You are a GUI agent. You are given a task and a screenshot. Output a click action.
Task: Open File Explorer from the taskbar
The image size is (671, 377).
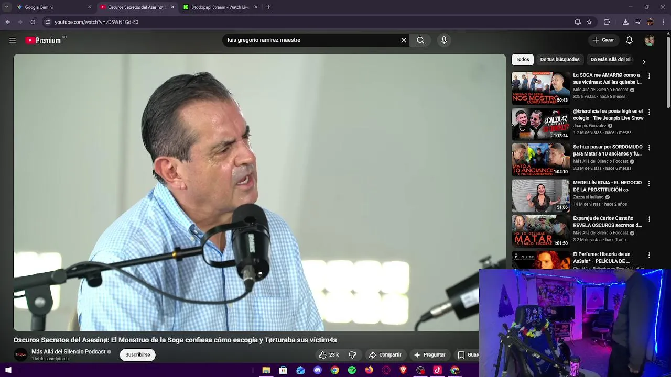[x=266, y=370]
